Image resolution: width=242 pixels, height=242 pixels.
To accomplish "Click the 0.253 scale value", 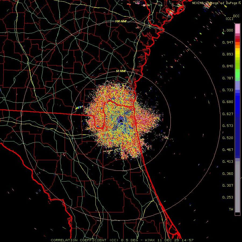I will pos(228,197).
